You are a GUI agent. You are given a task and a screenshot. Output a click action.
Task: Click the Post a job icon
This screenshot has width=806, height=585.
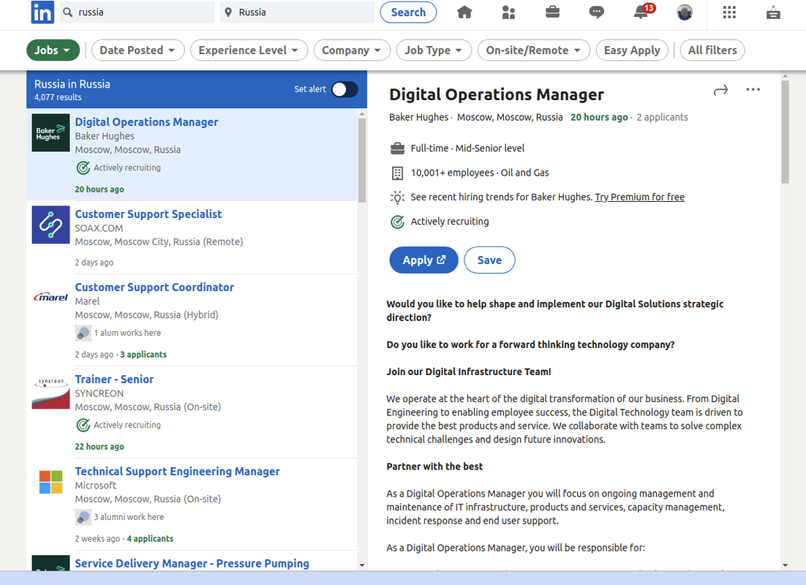tap(773, 12)
